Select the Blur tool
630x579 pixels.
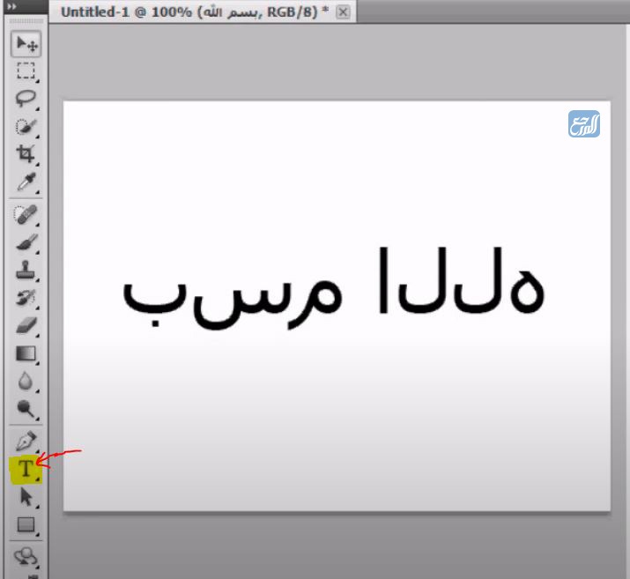click(26, 381)
